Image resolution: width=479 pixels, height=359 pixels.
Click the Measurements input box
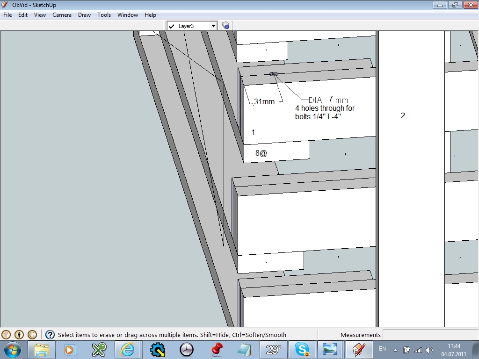point(430,335)
